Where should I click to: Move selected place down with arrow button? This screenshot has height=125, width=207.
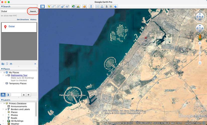(29, 95)
